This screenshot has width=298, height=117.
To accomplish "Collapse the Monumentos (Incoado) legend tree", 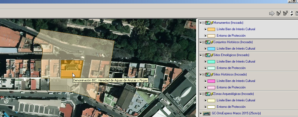I will coord(203,23).
